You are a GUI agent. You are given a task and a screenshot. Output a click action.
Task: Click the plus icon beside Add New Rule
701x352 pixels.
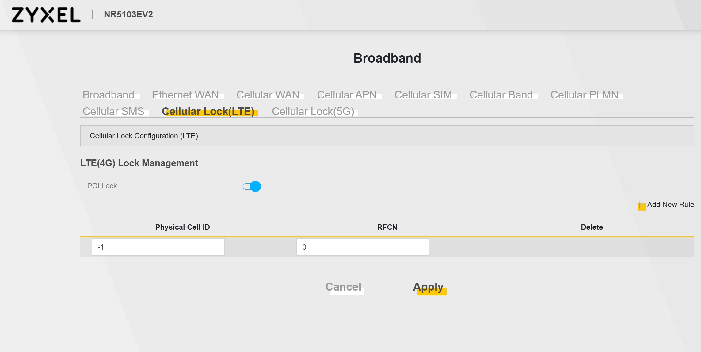640,205
